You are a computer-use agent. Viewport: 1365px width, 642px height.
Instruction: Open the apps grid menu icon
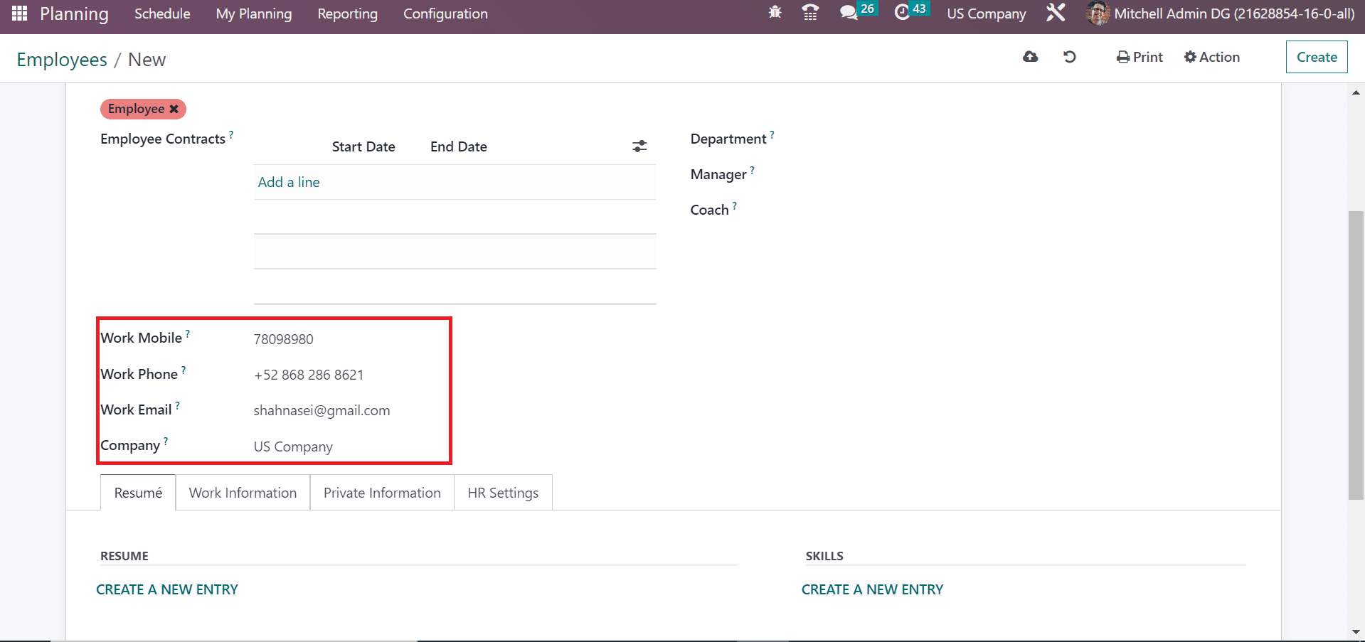(19, 14)
